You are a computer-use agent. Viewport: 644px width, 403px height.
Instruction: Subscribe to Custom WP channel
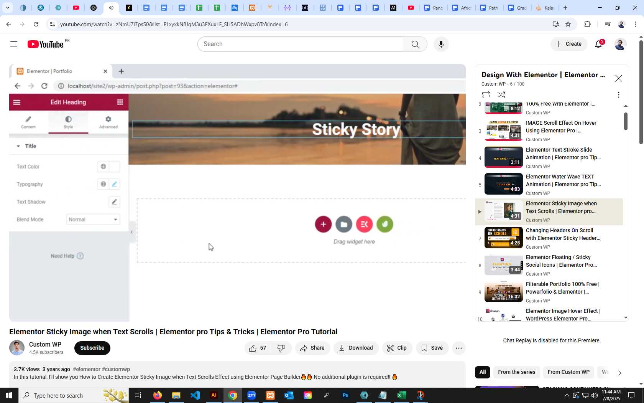click(x=92, y=348)
